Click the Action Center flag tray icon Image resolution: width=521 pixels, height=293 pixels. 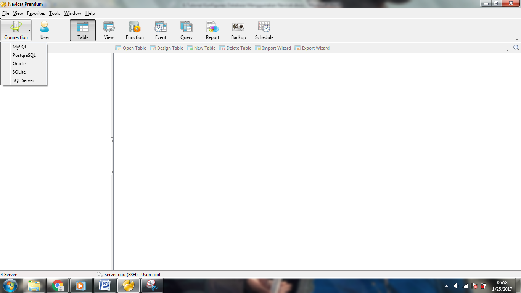[474, 286]
